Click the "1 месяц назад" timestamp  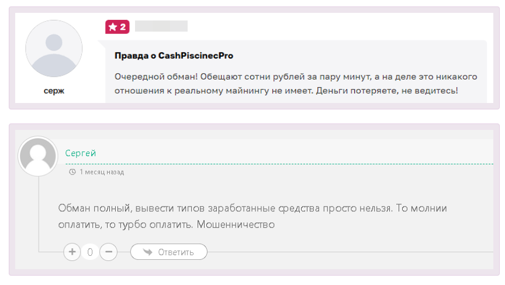pyautogui.click(x=102, y=172)
